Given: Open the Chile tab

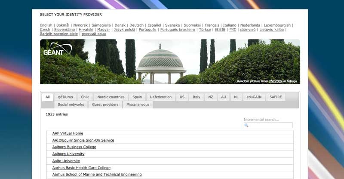Looking at the screenshot, I should pos(85,97).
